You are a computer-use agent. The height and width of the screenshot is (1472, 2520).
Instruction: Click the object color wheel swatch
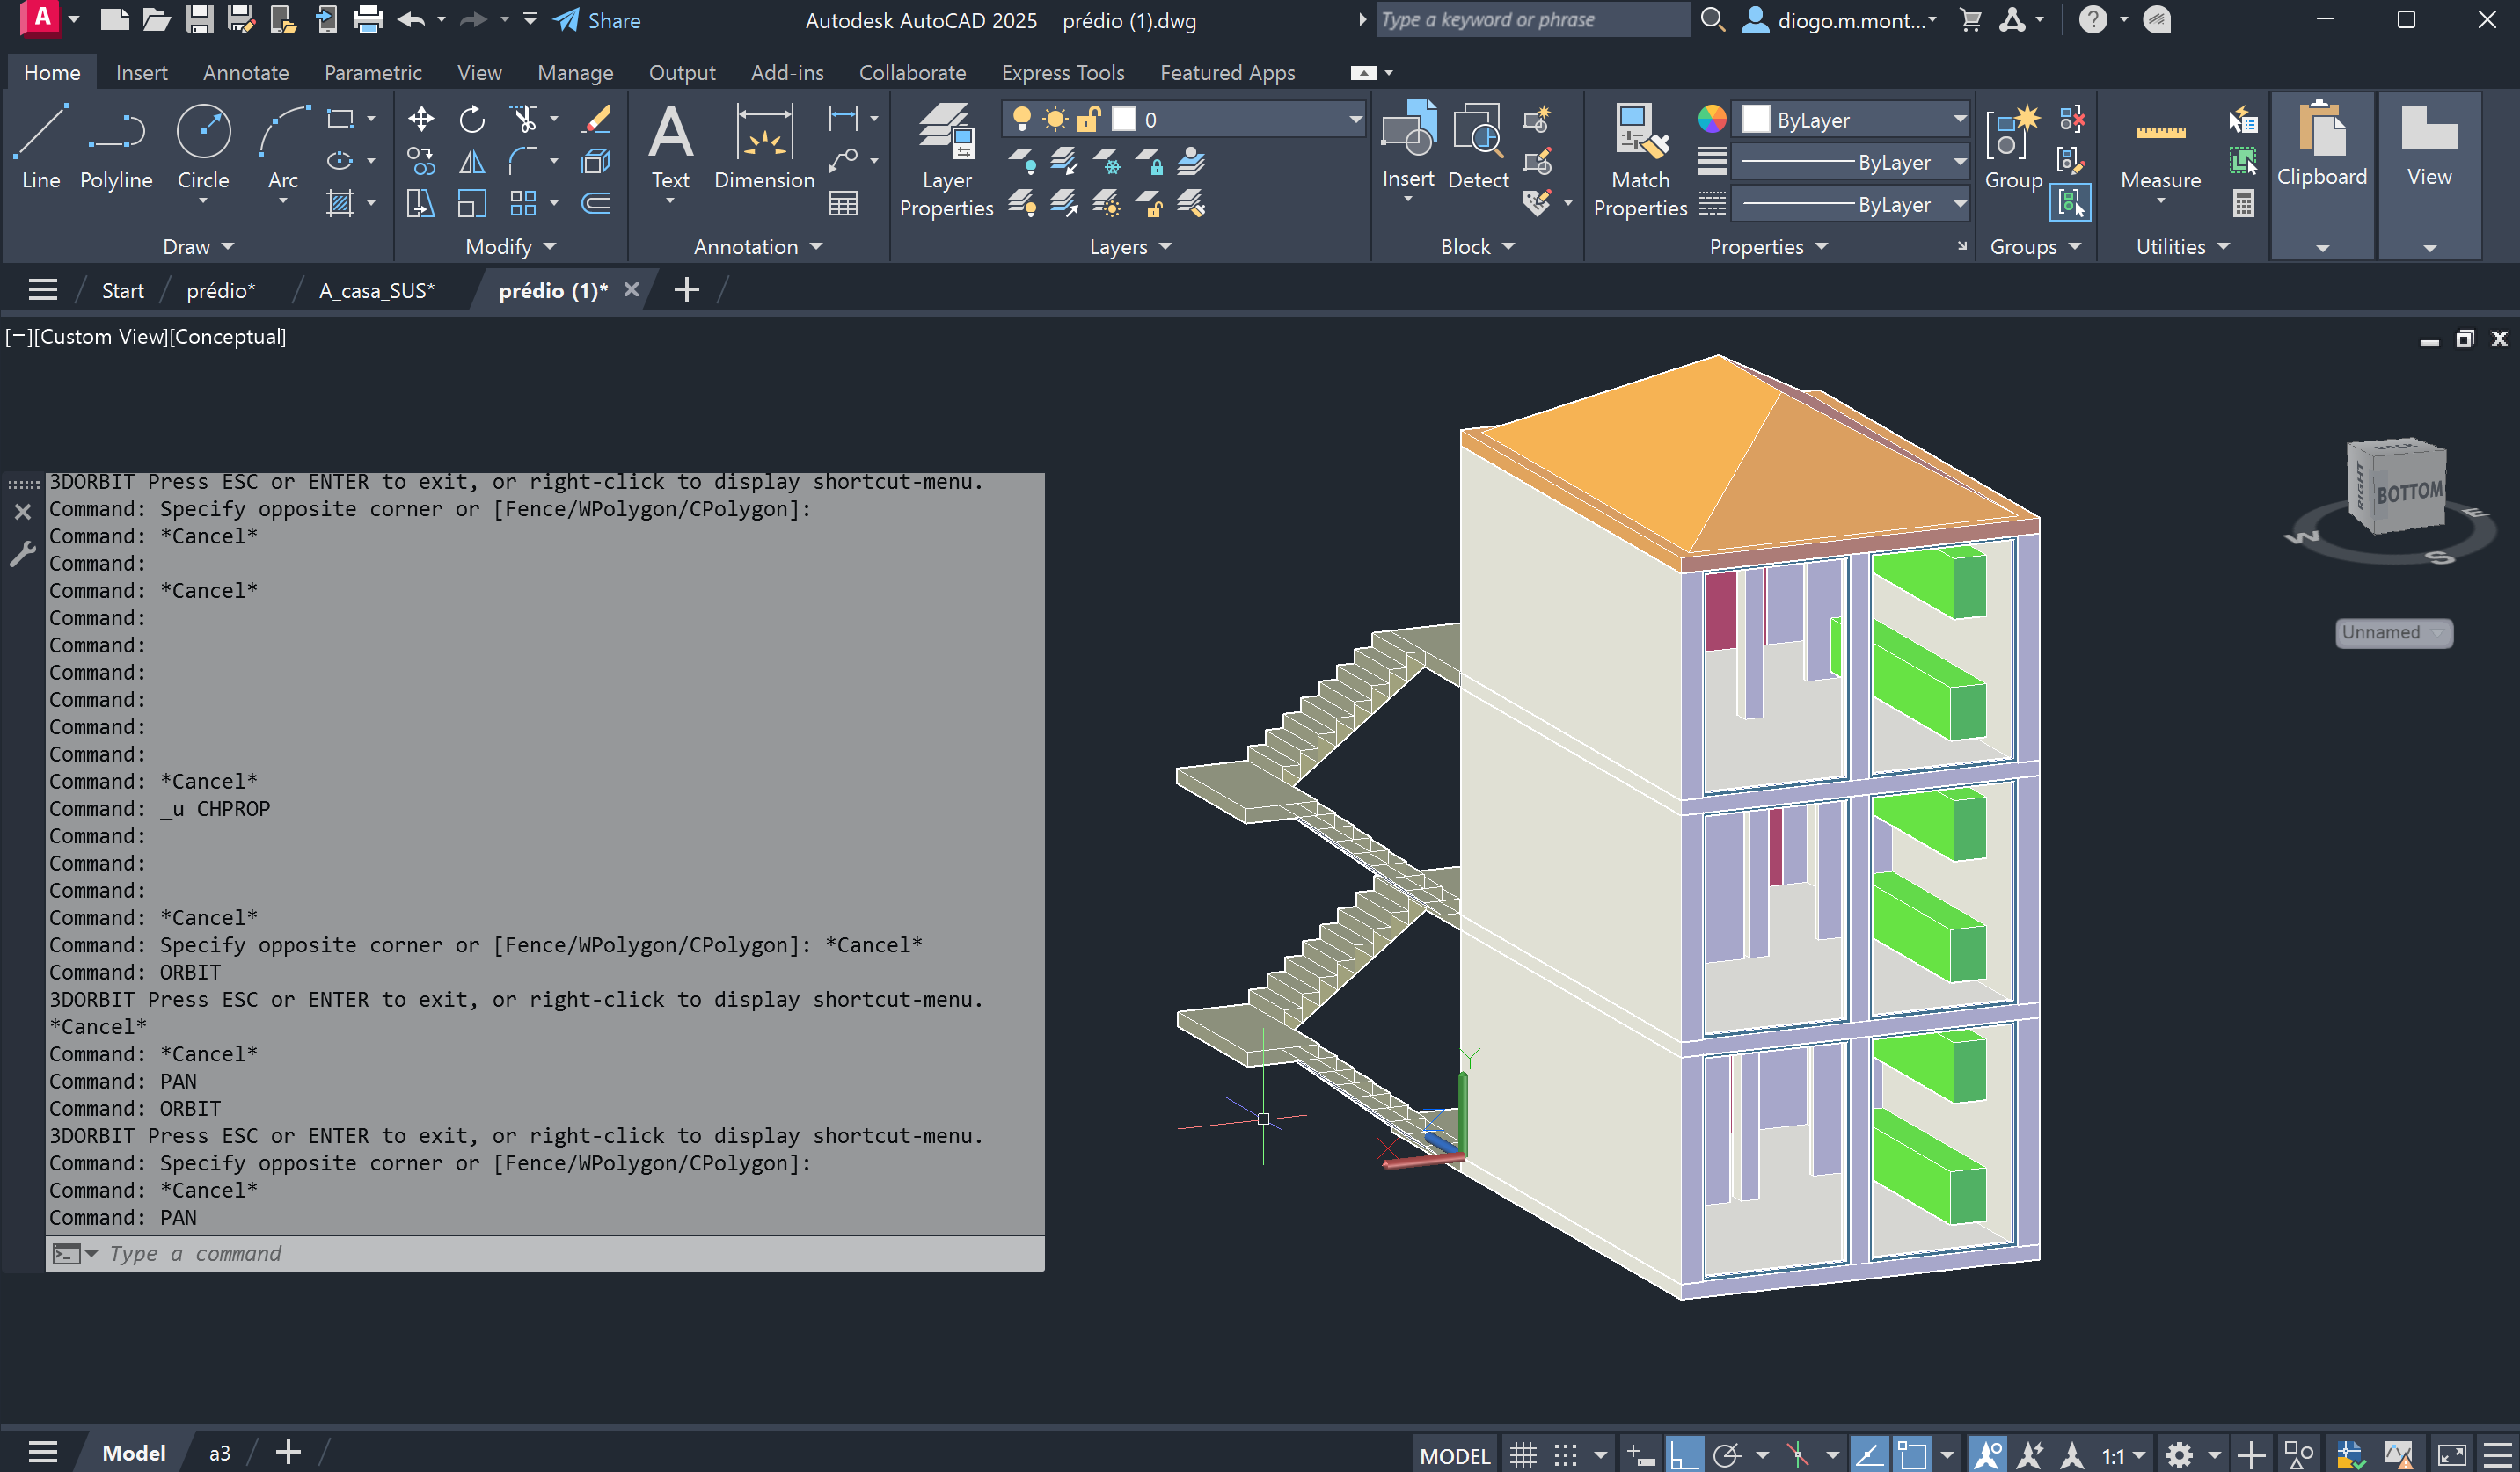coord(1712,120)
